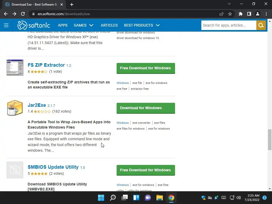Screen dimensions: 272x204
Task: Click the address bar URL
Action: coord(64,14)
